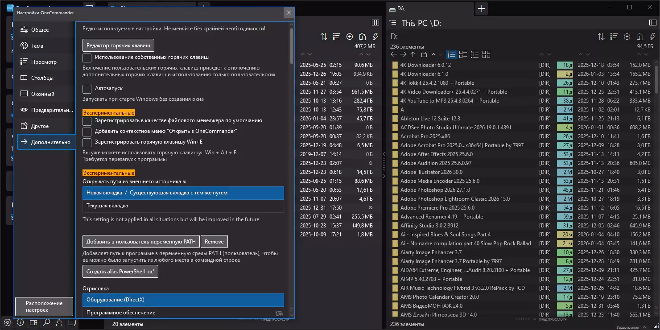Click the settings dialog vertical scrollbar
Screen dimensions: 660x330
click(x=292, y=45)
